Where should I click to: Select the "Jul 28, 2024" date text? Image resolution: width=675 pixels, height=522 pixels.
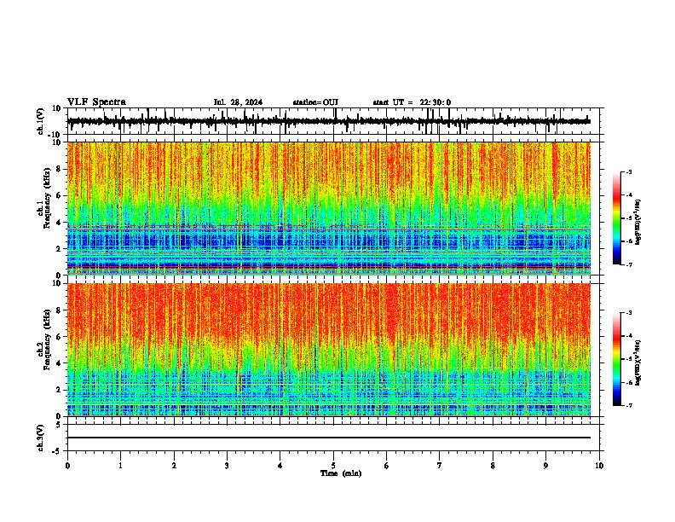(238, 102)
